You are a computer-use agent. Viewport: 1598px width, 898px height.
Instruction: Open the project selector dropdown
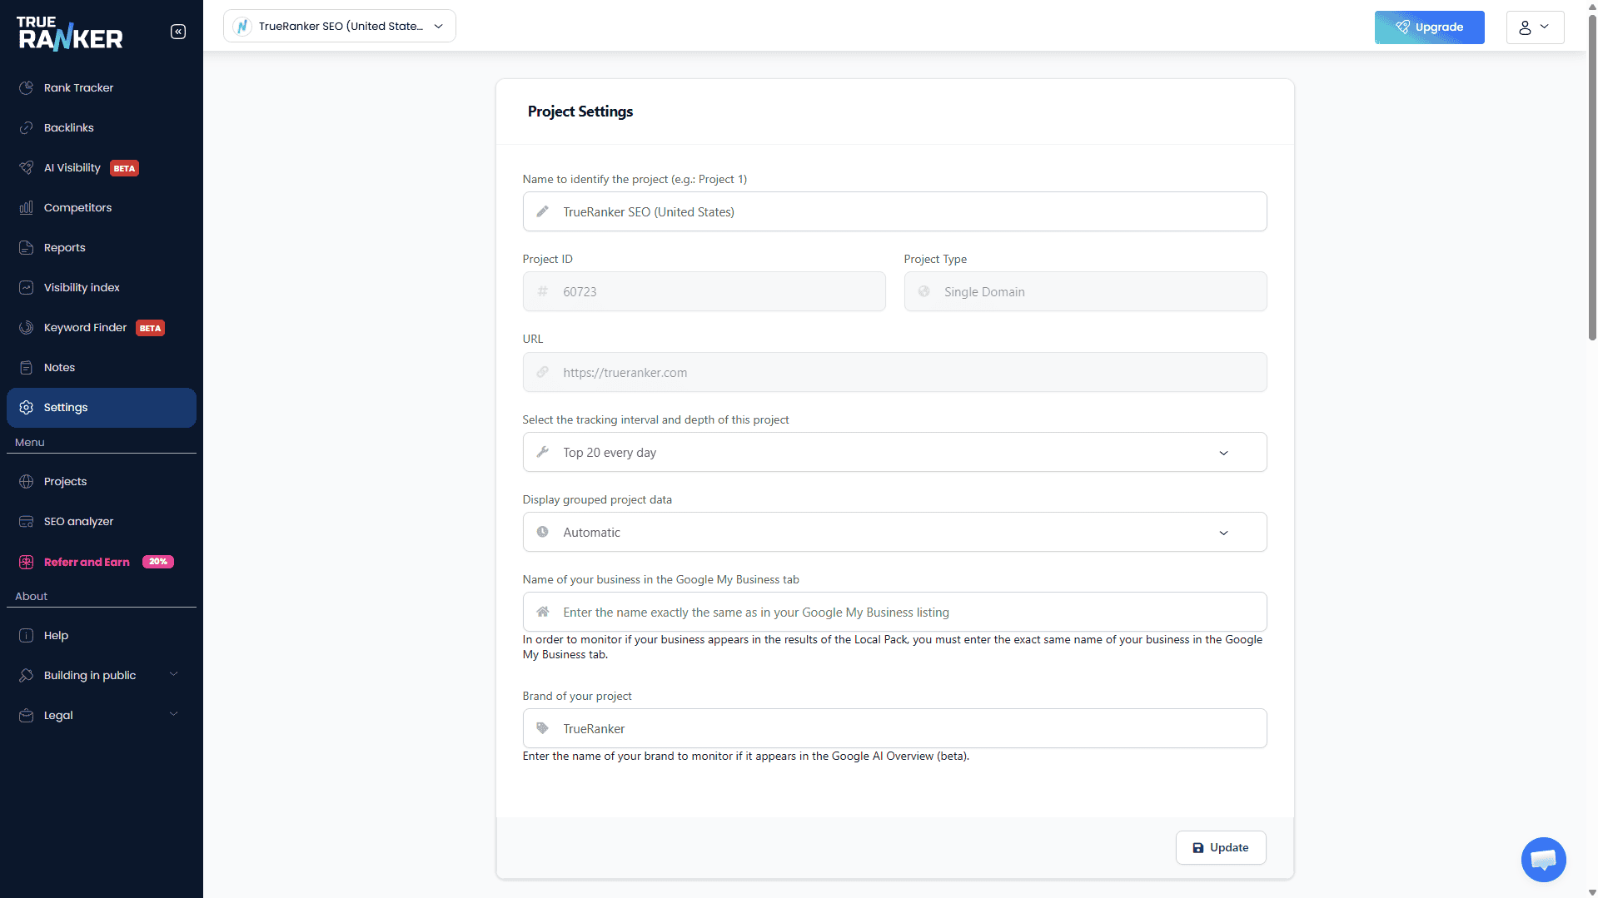click(x=339, y=27)
